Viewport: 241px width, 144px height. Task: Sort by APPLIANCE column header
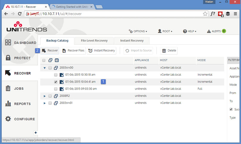pyautogui.click(x=142, y=60)
